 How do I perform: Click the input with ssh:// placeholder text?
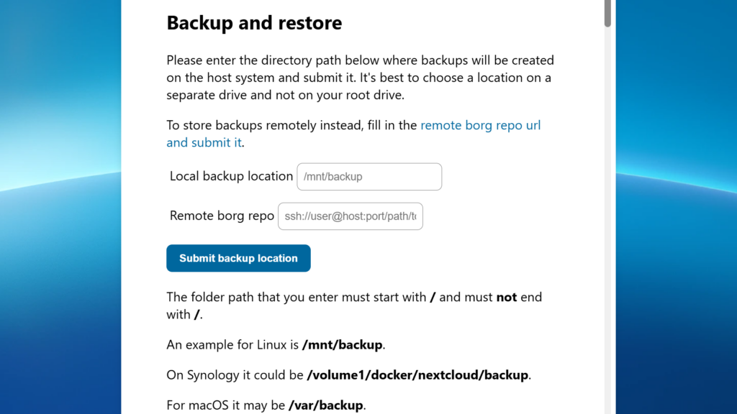pos(350,216)
